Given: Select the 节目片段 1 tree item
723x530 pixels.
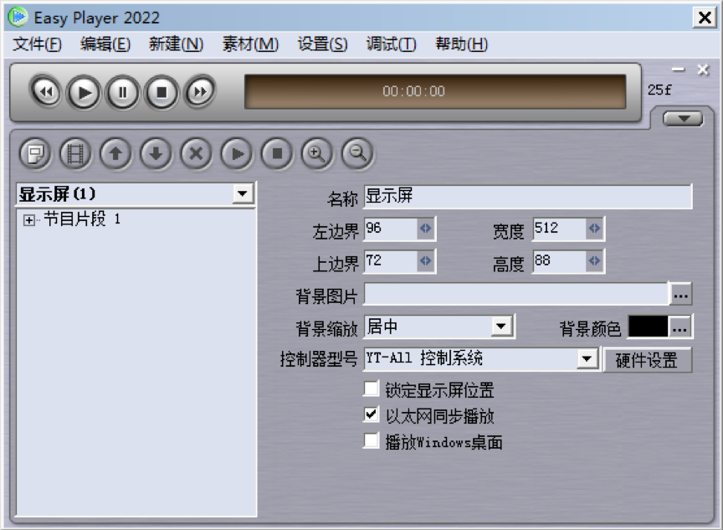Looking at the screenshot, I should (82, 219).
